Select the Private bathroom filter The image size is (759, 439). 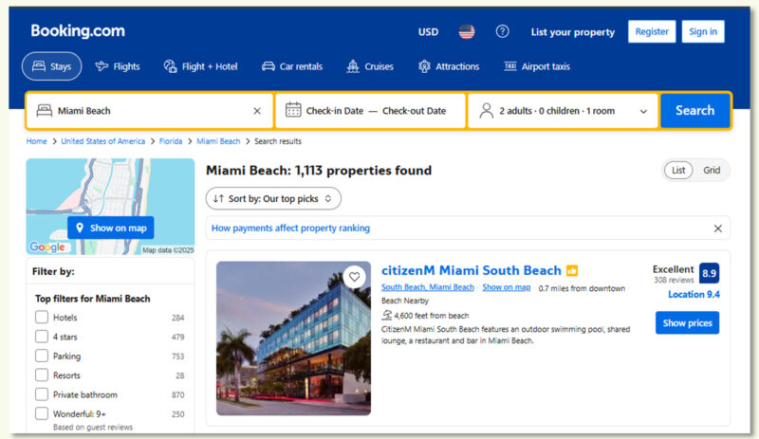(x=42, y=394)
